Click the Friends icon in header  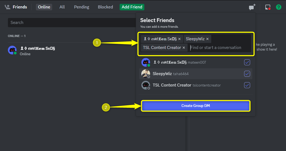7,7
